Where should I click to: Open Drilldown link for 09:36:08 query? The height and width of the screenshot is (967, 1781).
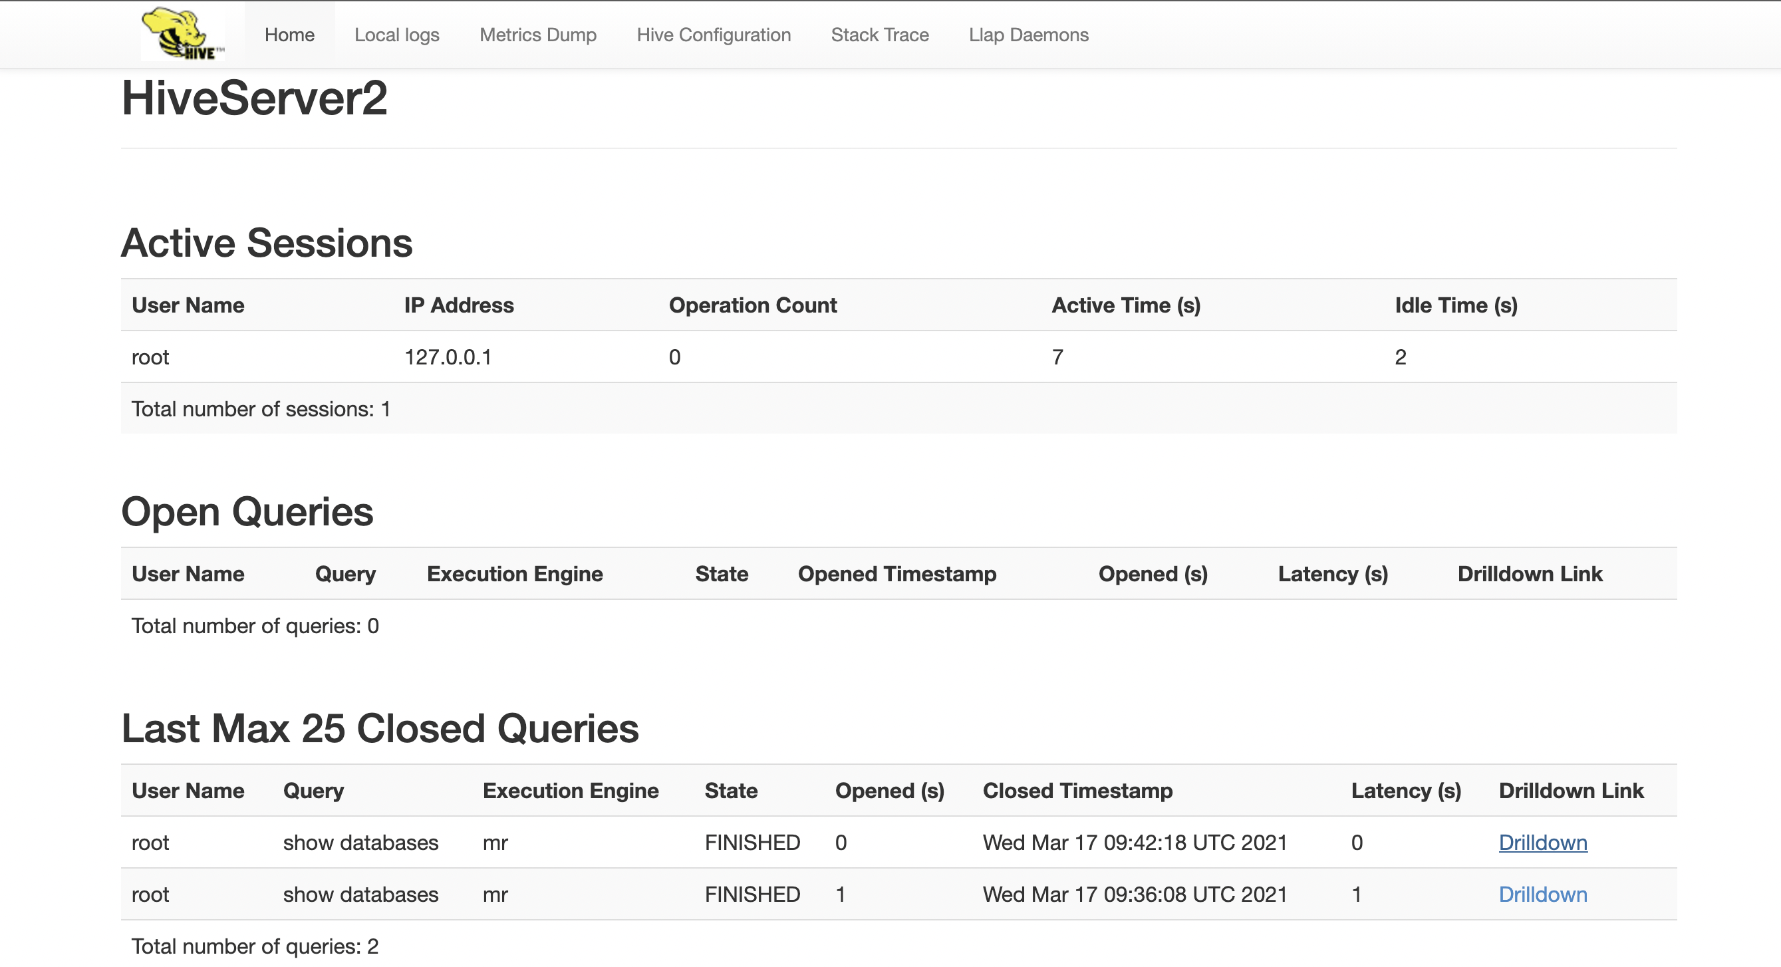click(1542, 894)
